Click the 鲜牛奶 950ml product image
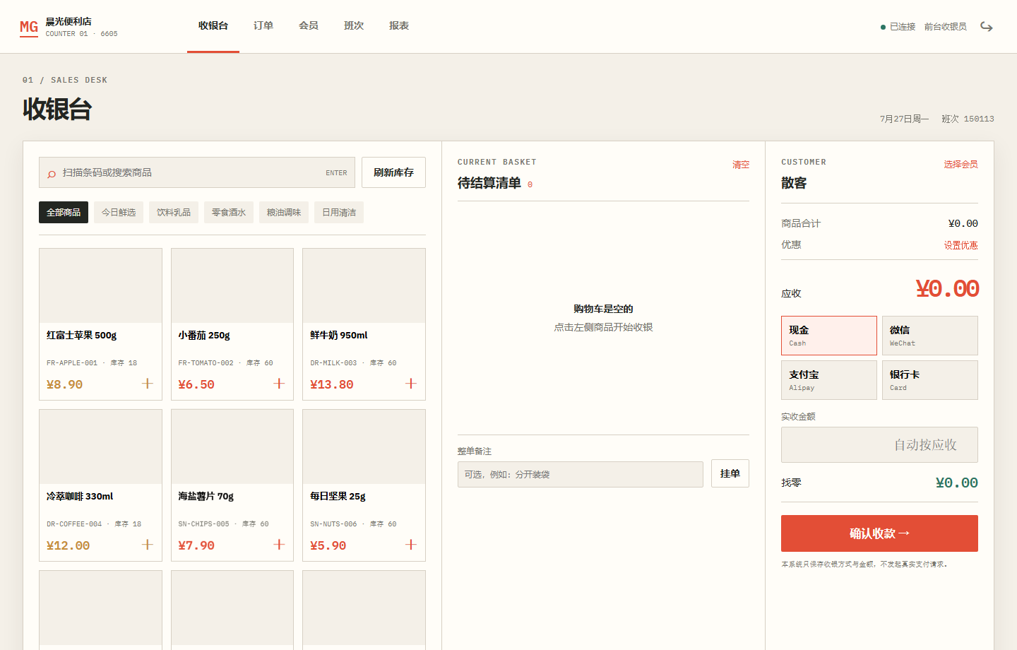Viewport: 1017px width, 650px height. (364, 286)
